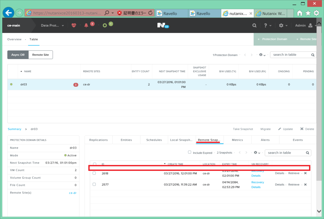
Task: Switch to the Overview tab
Action: tap(14, 39)
